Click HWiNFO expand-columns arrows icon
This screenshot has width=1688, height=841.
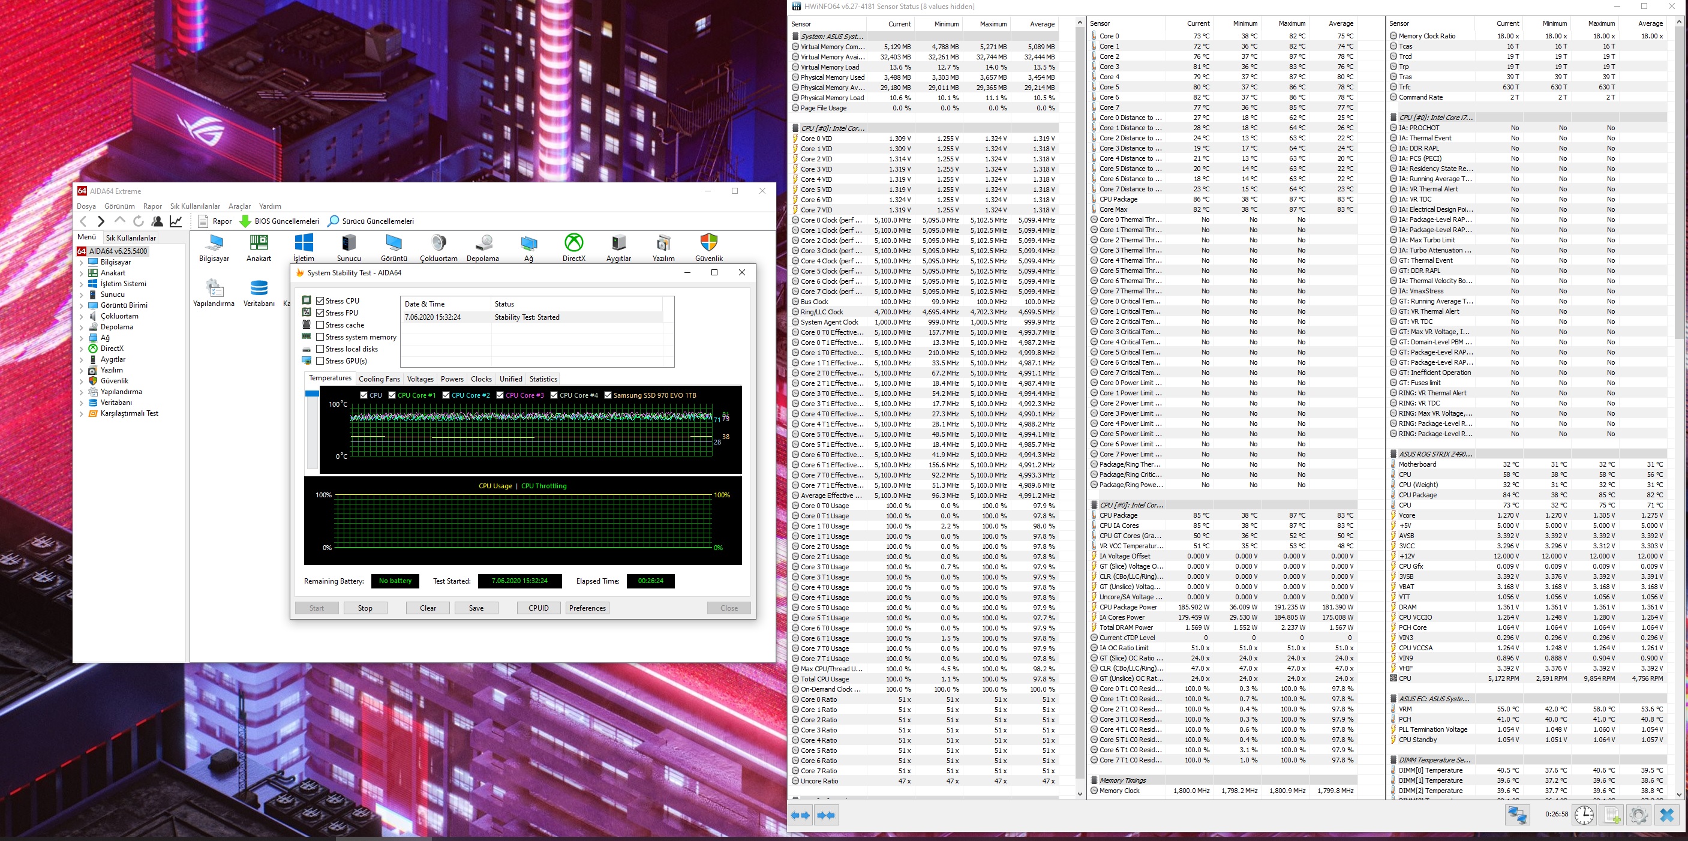click(800, 815)
